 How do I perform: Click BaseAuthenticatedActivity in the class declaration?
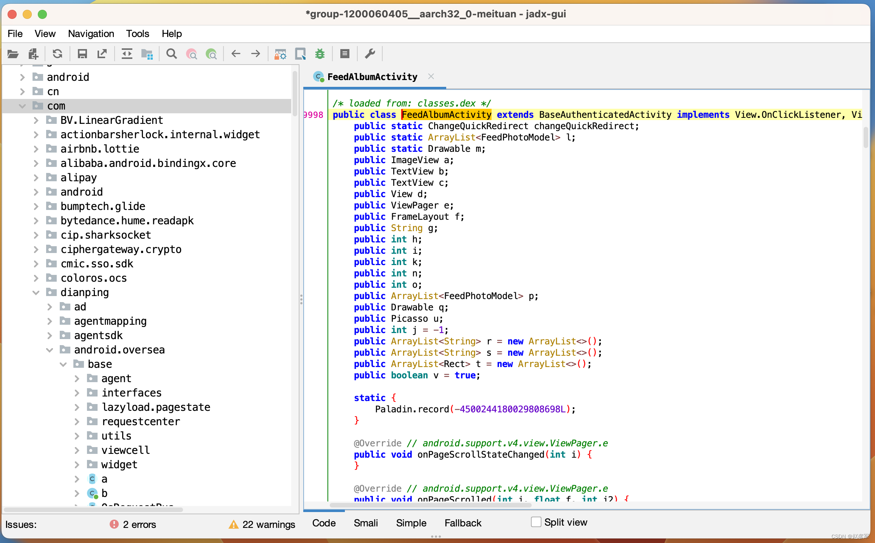tap(605, 115)
